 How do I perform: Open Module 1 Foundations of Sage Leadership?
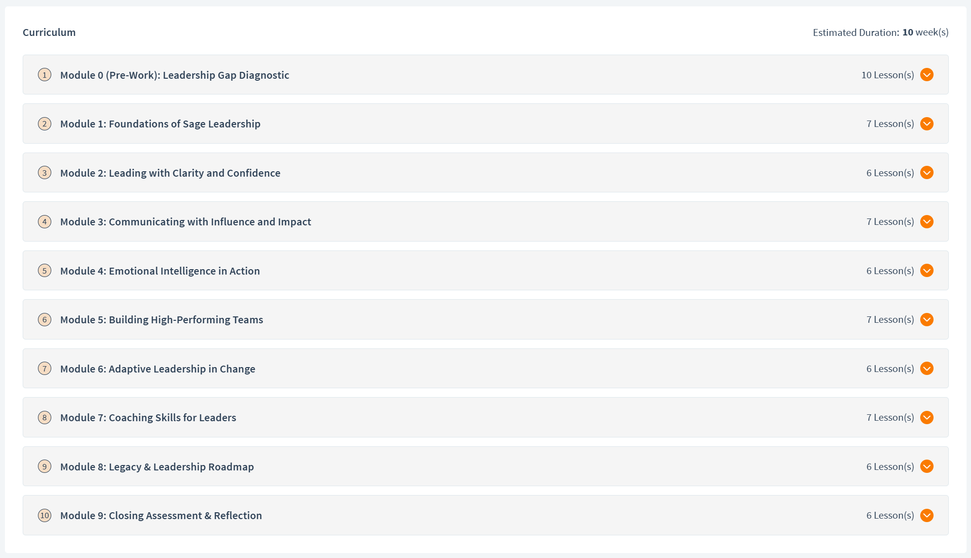pyautogui.click(x=160, y=124)
